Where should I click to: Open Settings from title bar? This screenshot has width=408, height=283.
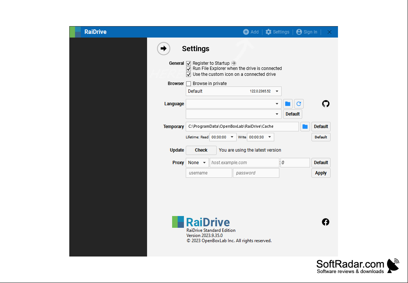click(x=278, y=32)
